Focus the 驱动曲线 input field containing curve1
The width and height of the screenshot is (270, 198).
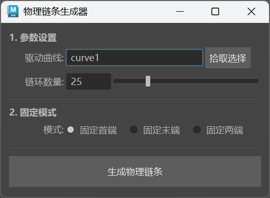(134, 58)
